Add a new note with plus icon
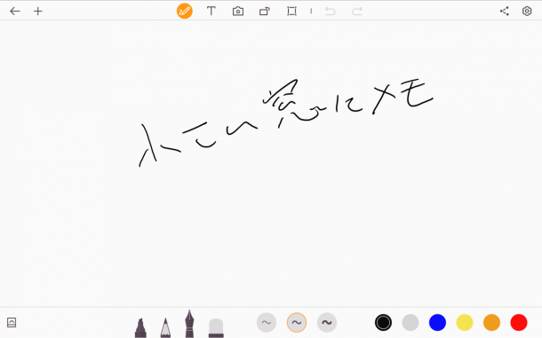Viewport: 542px width, 338px height. tap(38, 12)
